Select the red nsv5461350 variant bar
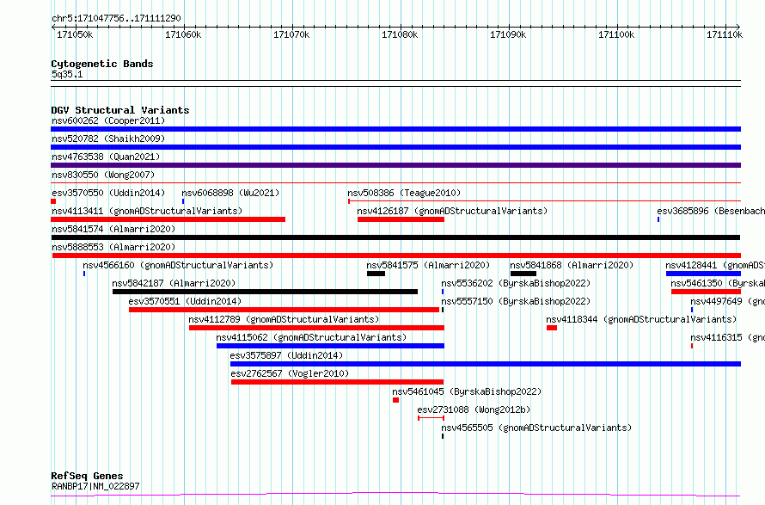 pyautogui.click(x=706, y=292)
